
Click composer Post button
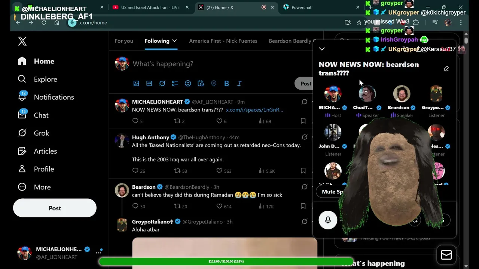click(x=305, y=84)
